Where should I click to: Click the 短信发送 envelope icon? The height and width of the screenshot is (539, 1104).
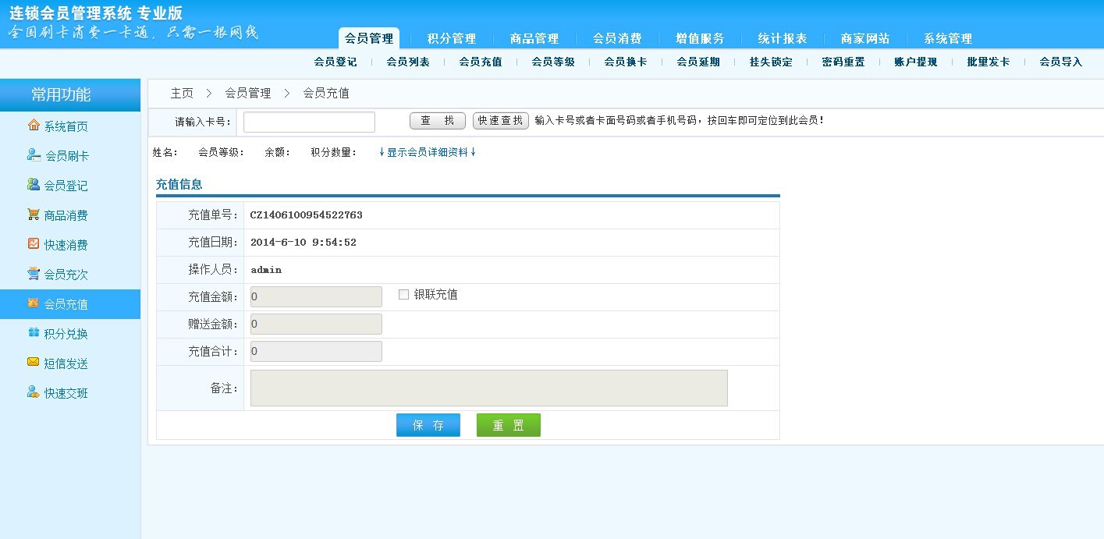pyautogui.click(x=34, y=362)
